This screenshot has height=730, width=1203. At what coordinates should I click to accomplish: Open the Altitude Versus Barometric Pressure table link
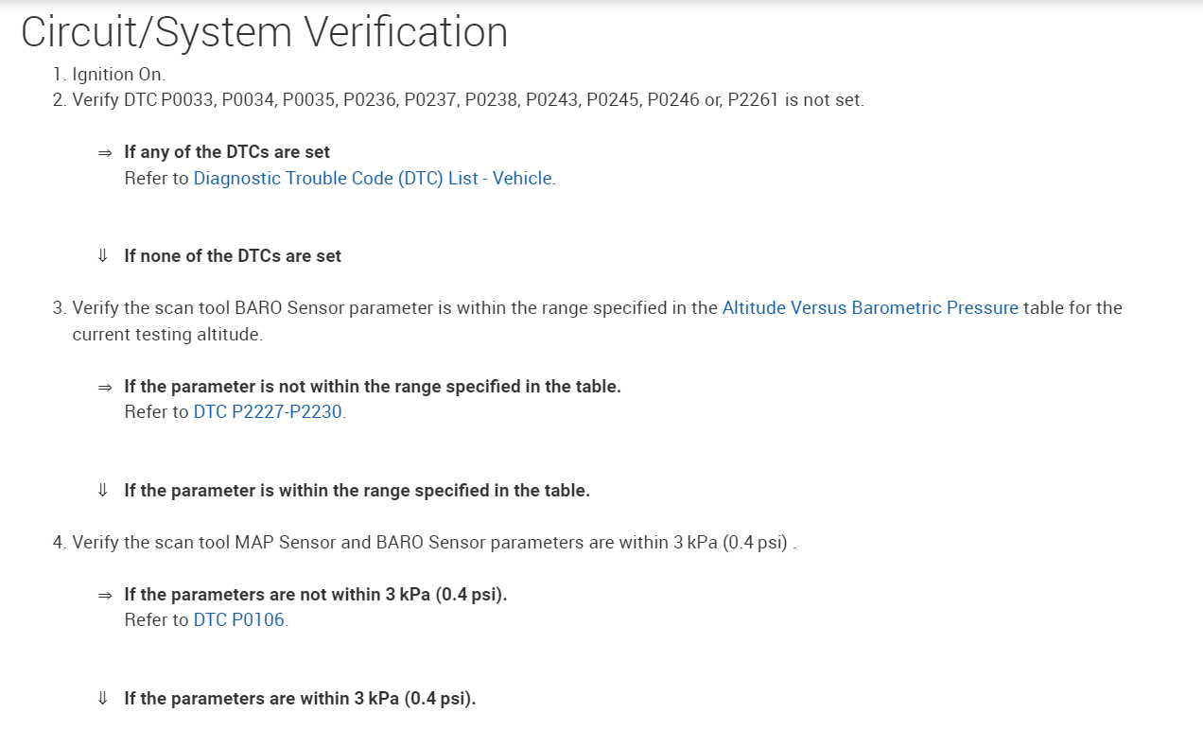[869, 307]
